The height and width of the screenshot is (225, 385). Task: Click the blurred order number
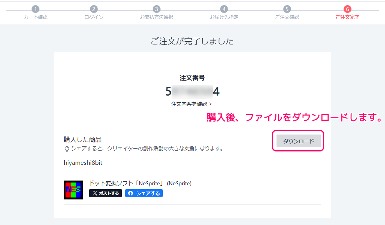pyautogui.click(x=192, y=91)
